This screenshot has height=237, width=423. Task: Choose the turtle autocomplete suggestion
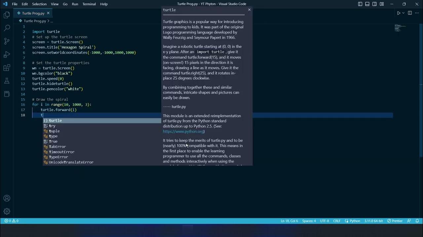(102, 120)
